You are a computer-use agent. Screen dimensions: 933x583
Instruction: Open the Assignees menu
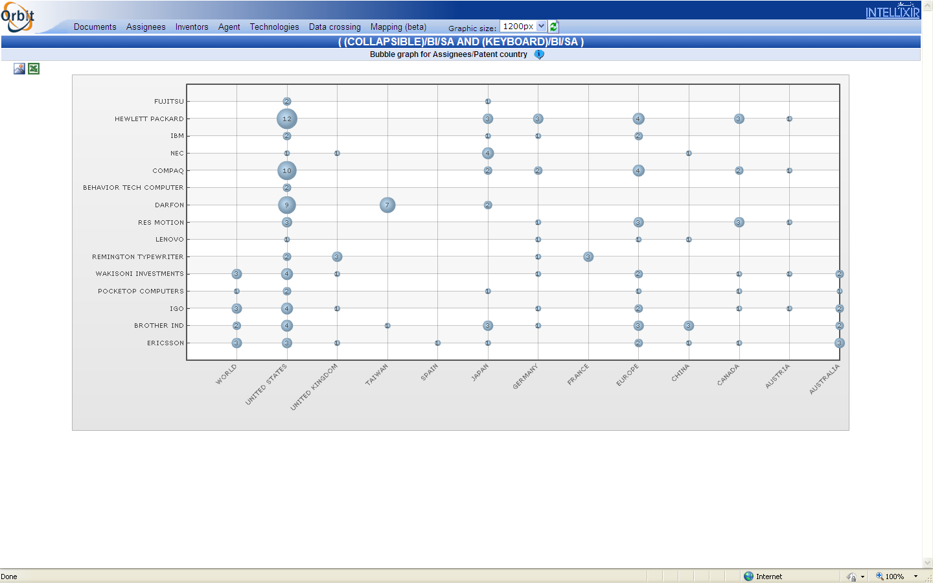(x=146, y=27)
